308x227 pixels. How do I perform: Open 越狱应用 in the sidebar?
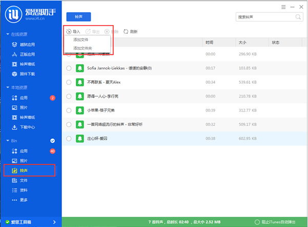[x=27, y=44]
